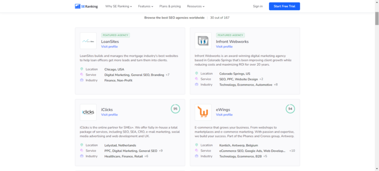This screenshot has height=171, width=379.
Task: Click the location pin icon in LoanSites card
Action: point(82,69)
